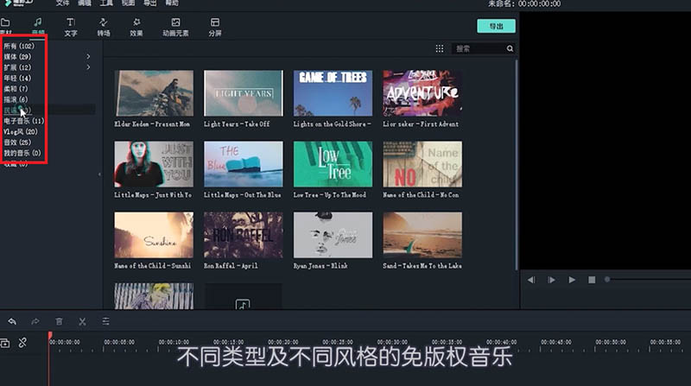Image resolution: width=691 pixels, height=386 pixels.
Task: Delete selected clip with trash icon
Action: (59, 321)
